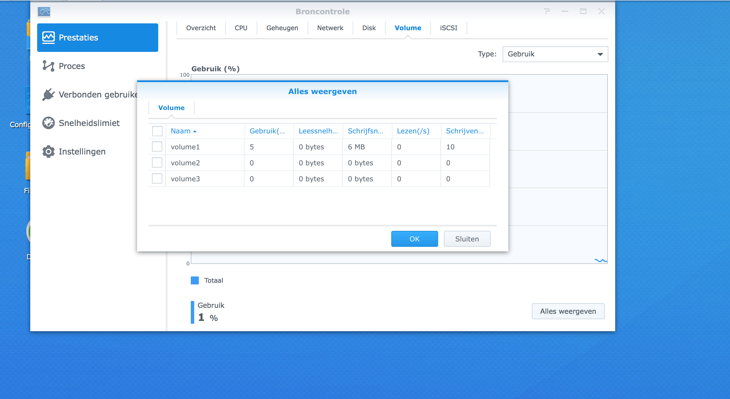This screenshot has width=730, height=399.
Task: Click the blue Totaal legend swatch
Action: point(195,280)
